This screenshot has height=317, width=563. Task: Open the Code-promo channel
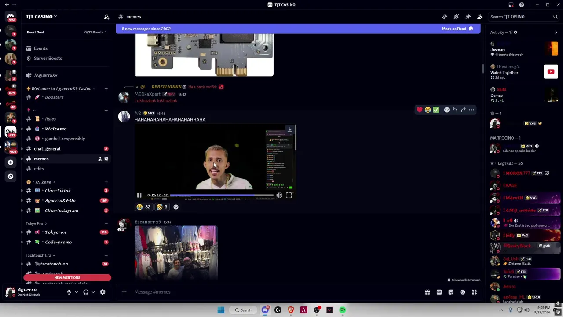tap(66, 242)
